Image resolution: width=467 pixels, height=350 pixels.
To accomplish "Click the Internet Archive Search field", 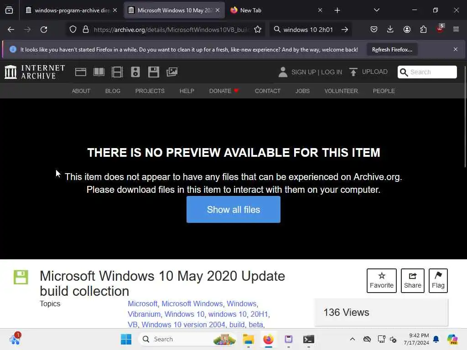I will tap(427, 72).
